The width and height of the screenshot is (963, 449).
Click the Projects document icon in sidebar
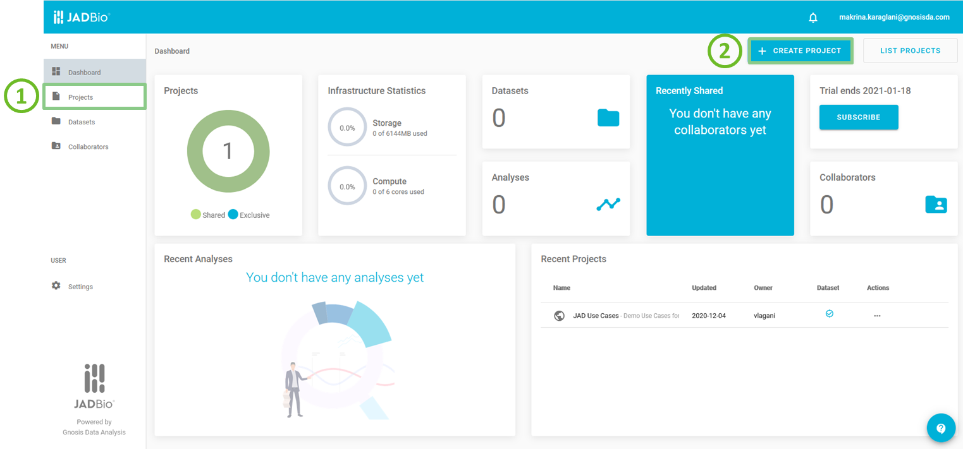pos(56,97)
